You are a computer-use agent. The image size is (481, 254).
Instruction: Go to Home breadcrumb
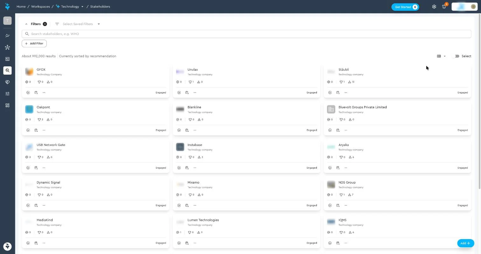click(21, 7)
